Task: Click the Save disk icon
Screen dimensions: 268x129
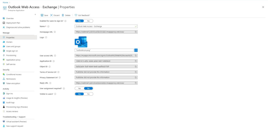Action: (42, 15)
